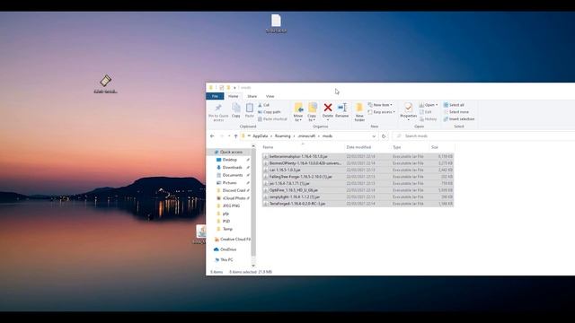The image size is (575, 323).
Task: Click navigation pane scroll down arrow
Action: pyautogui.click(x=253, y=266)
